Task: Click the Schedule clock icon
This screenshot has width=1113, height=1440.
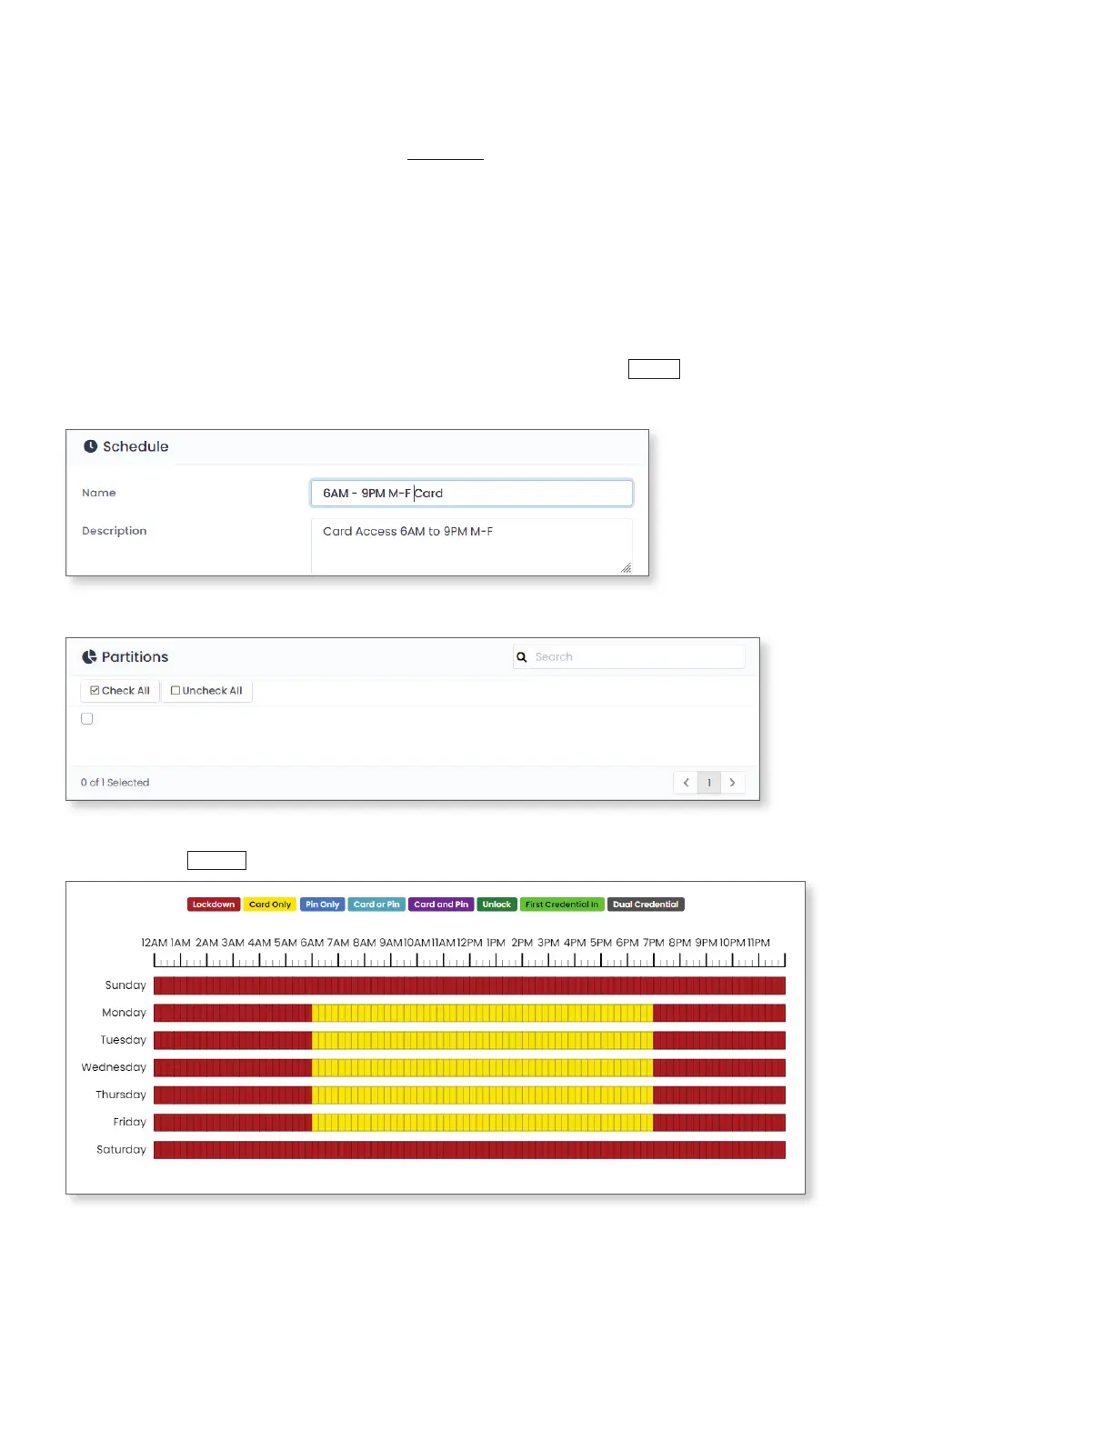Action: pyautogui.click(x=91, y=446)
